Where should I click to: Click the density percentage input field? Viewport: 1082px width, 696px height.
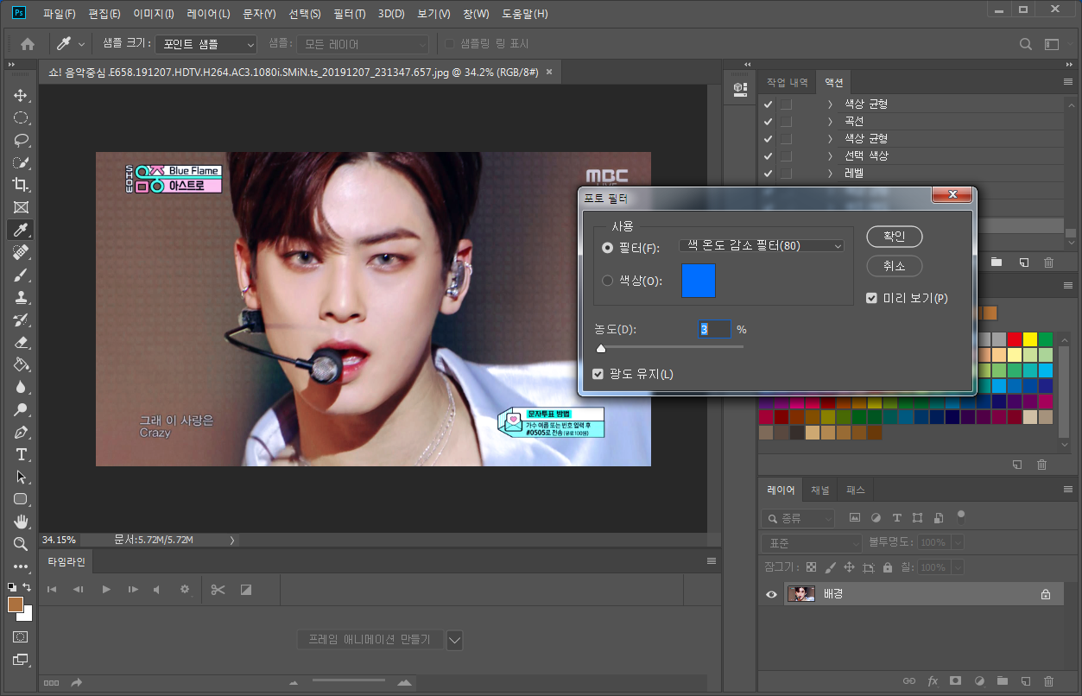(x=714, y=329)
